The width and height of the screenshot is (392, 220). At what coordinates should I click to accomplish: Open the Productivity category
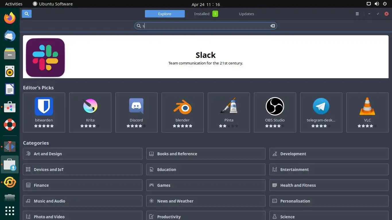[x=206, y=215]
